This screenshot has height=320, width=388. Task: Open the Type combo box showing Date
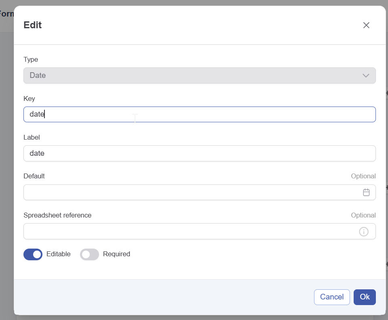click(x=194, y=75)
